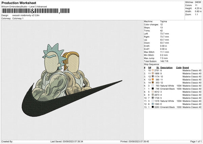Image resolution: width=203 pixels, height=144 pixels.
Task: Click the "Code" column header
Action: (x=179, y=68)
